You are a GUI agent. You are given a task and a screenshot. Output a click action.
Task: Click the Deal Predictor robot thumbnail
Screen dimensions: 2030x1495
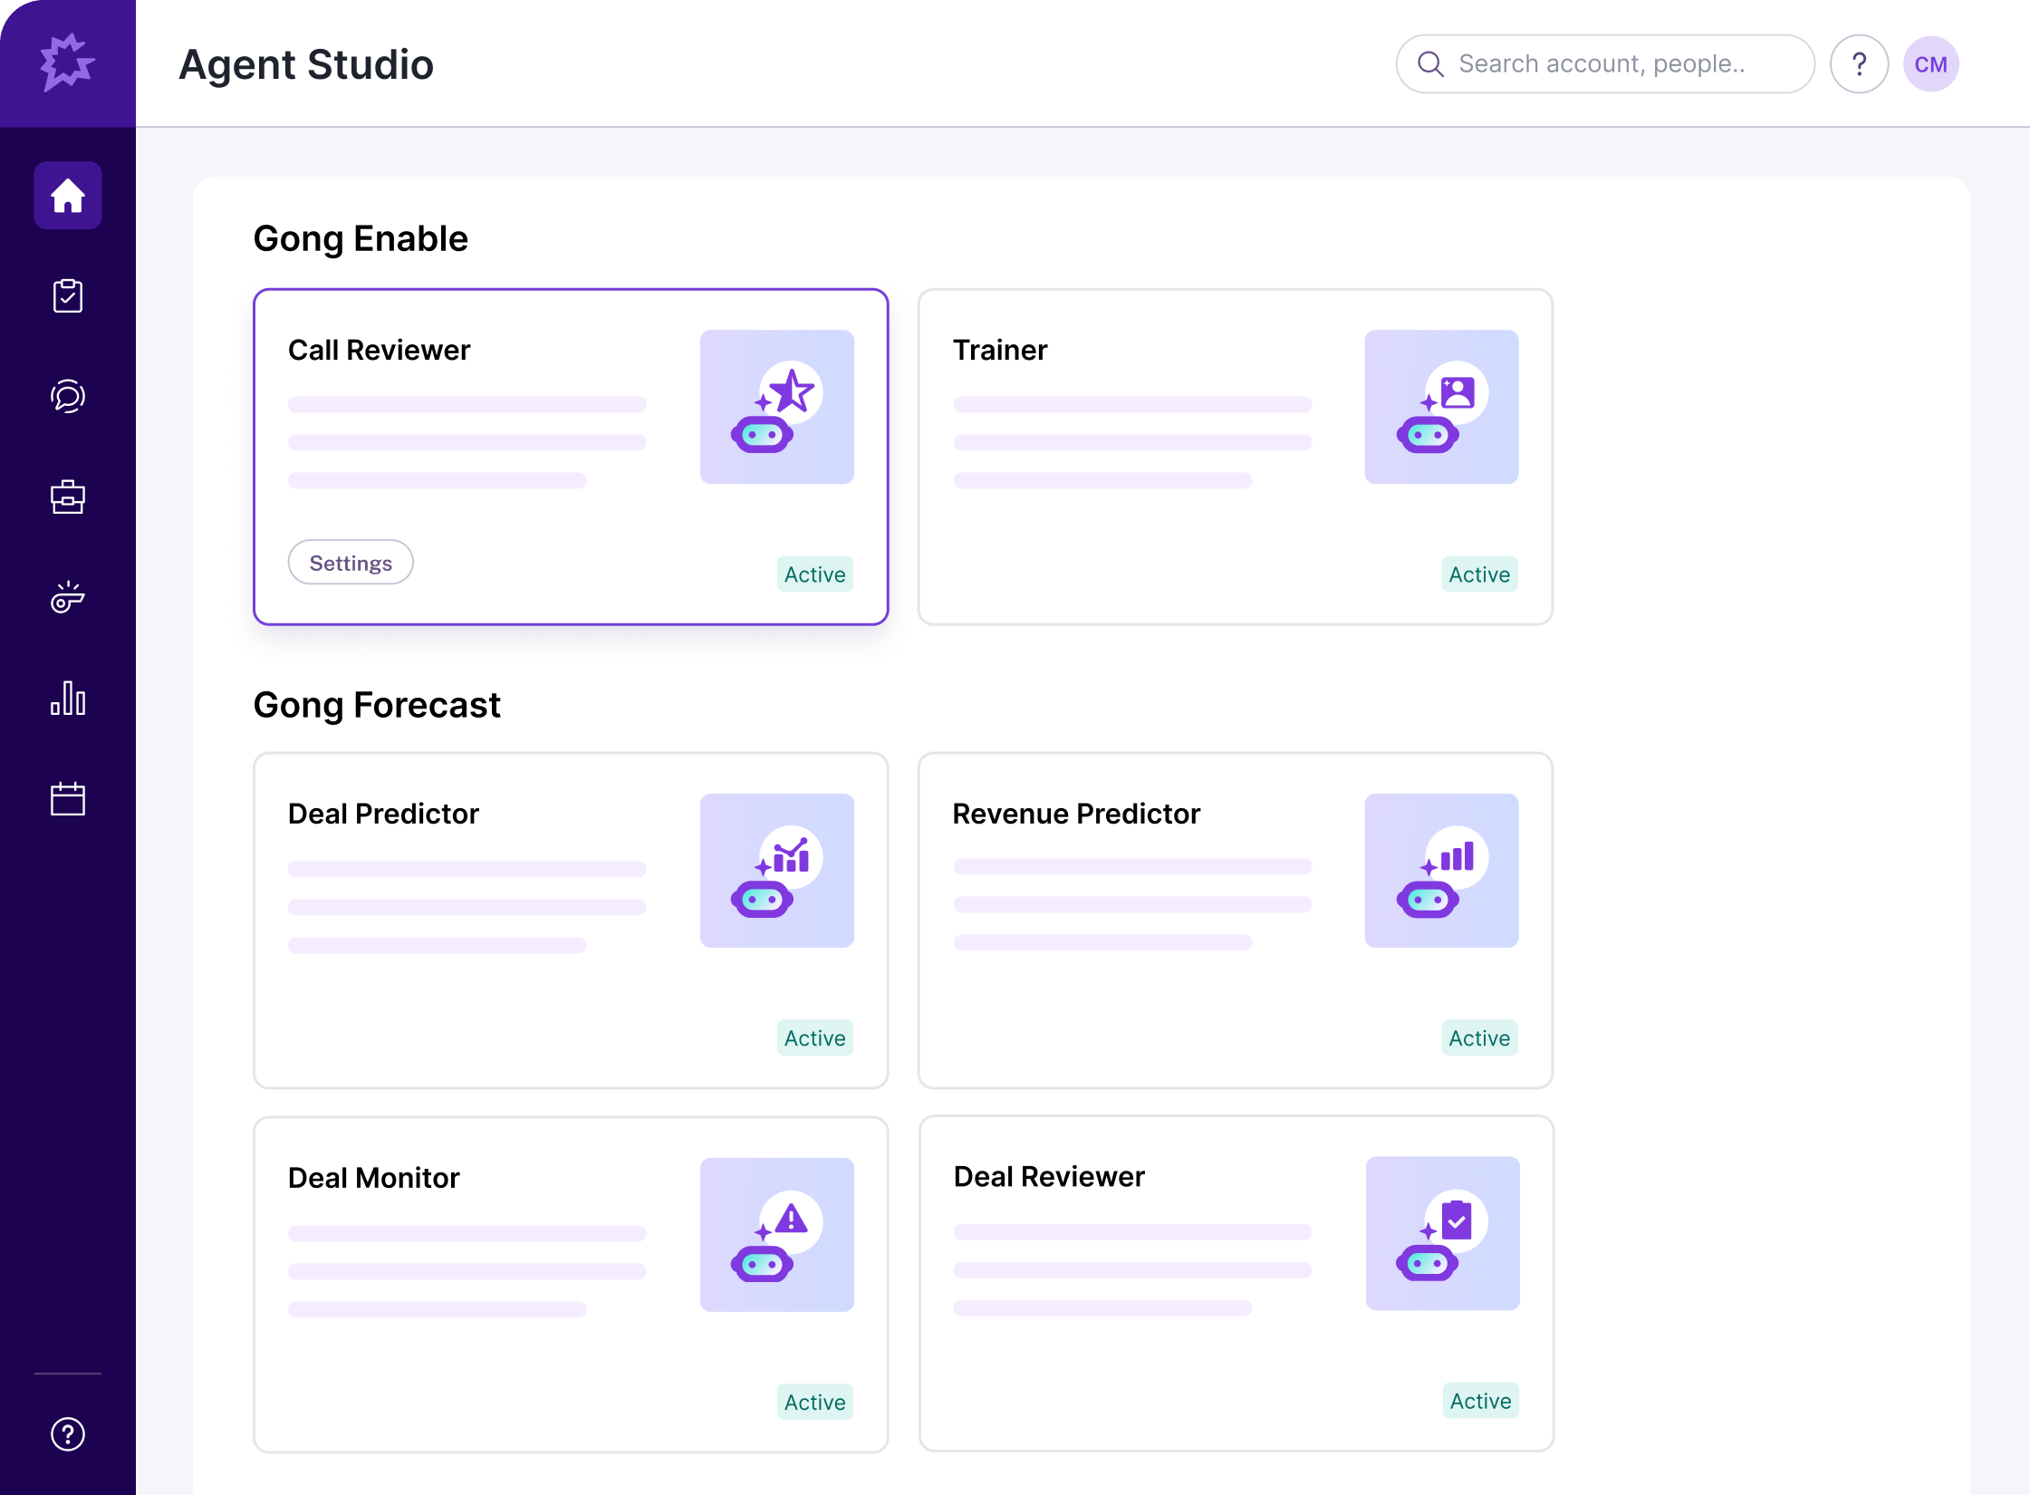tap(776, 871)
